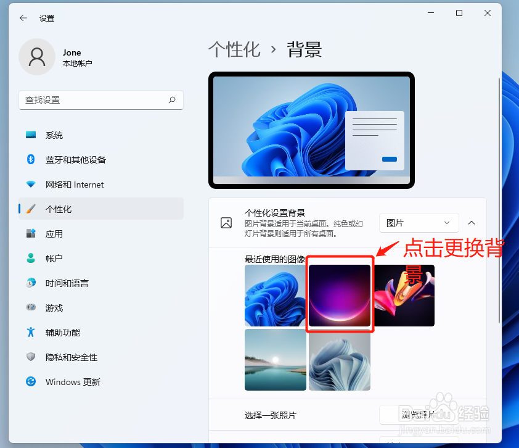Open Windows 更新 settings
The height and width of the screenshot is (448, 519).
pyautogui.click(x=101, y=381)
